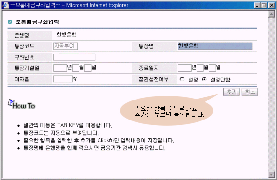Screen dimensions: 277x180
Task: Select the 설정안함 radio button
Action: 204,79
